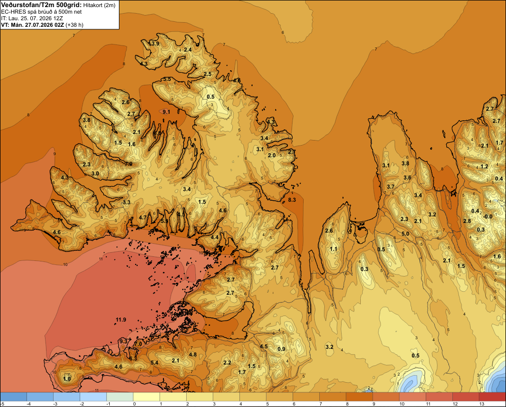Click the 9.1 temperature label in the fjord

pos(166,112)
